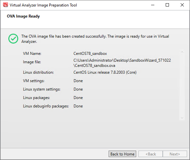Click the summary list scrollbar track
The image size is (190, 160).
pyautogui.click(x=182, y=85)
